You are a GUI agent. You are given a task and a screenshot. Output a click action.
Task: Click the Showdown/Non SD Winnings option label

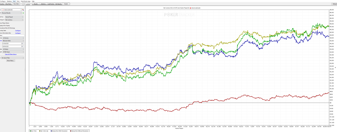(7, 28)
